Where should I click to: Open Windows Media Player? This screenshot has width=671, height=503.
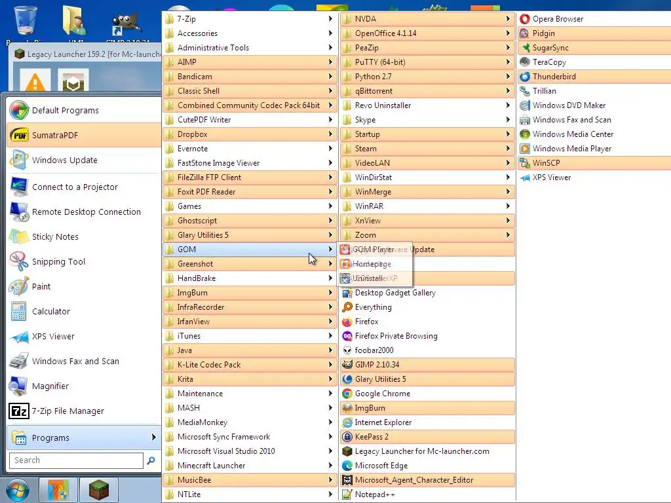click(x=594, y=149)
